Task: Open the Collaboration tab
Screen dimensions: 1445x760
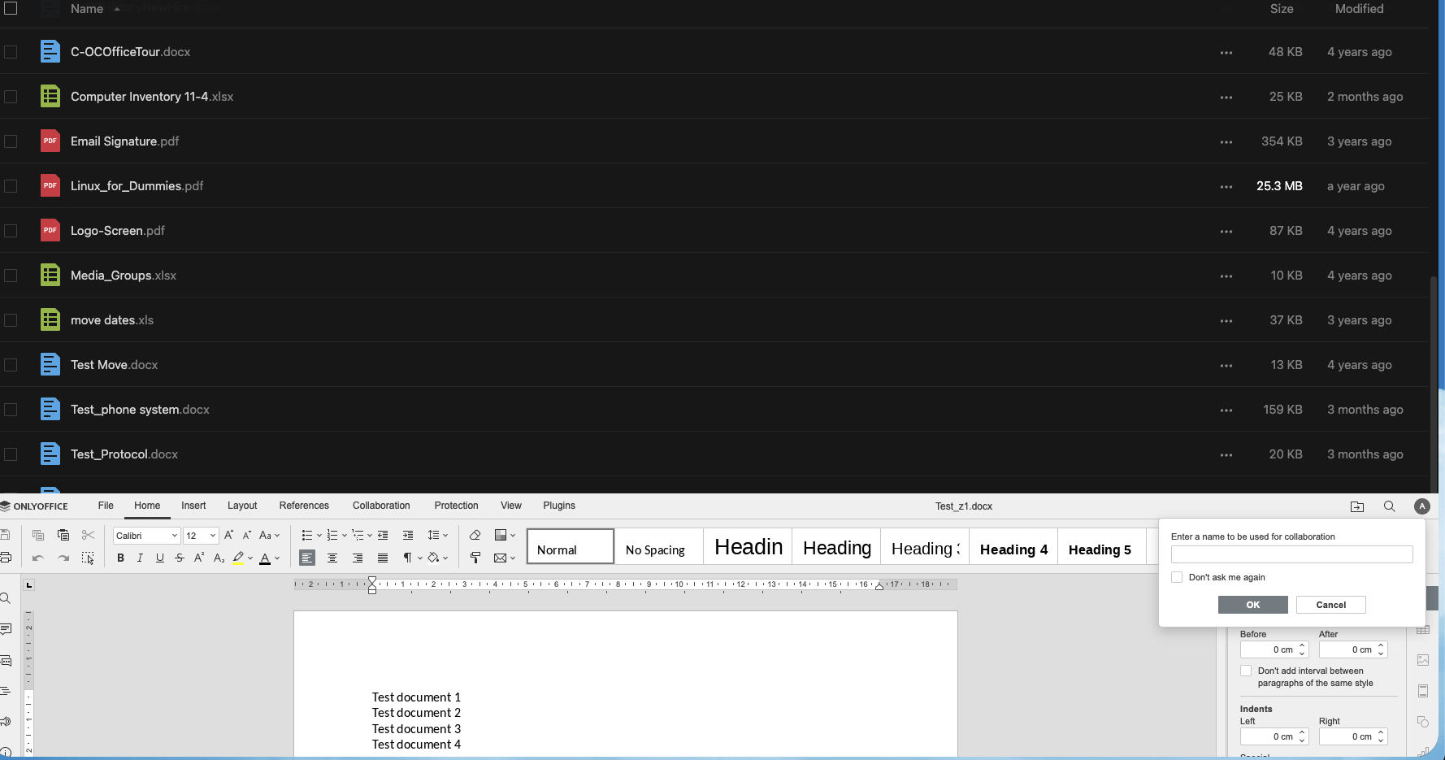Action: click(381, 506)
